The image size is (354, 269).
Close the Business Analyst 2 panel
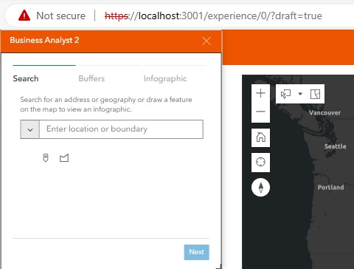[x=206, y=41]
